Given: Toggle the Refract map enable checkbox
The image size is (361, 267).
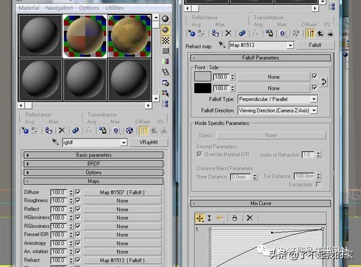Looking at the screenshot, I should [x=78, y=260].
